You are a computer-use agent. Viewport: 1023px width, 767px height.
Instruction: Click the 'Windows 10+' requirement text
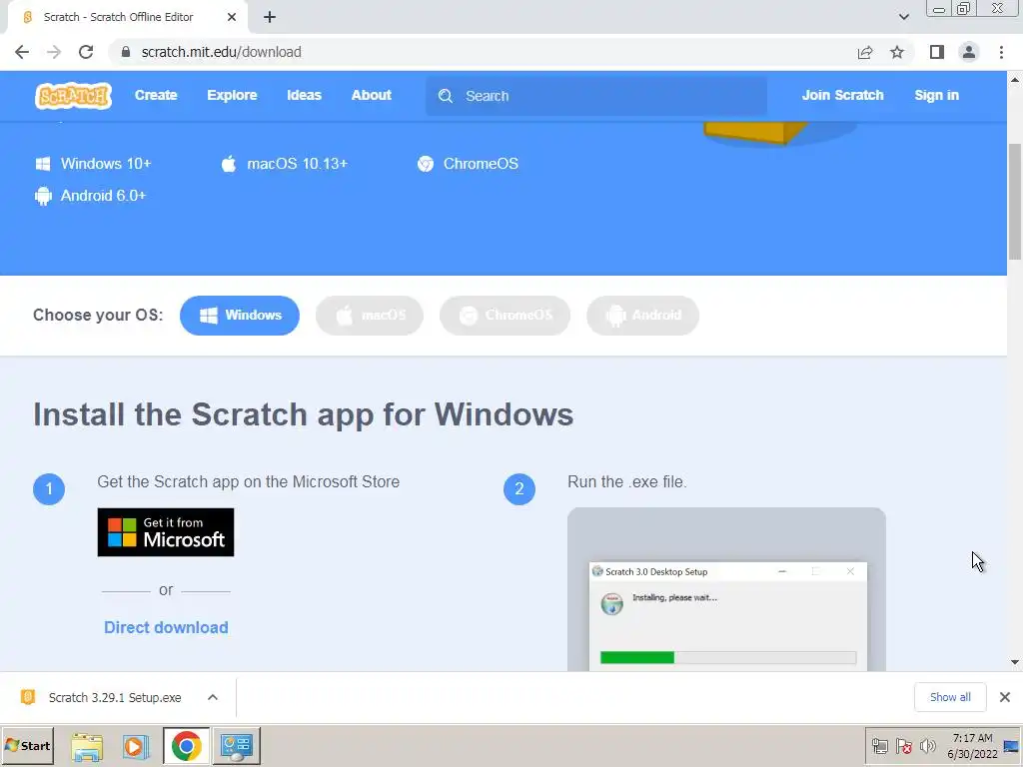[106, 164]
